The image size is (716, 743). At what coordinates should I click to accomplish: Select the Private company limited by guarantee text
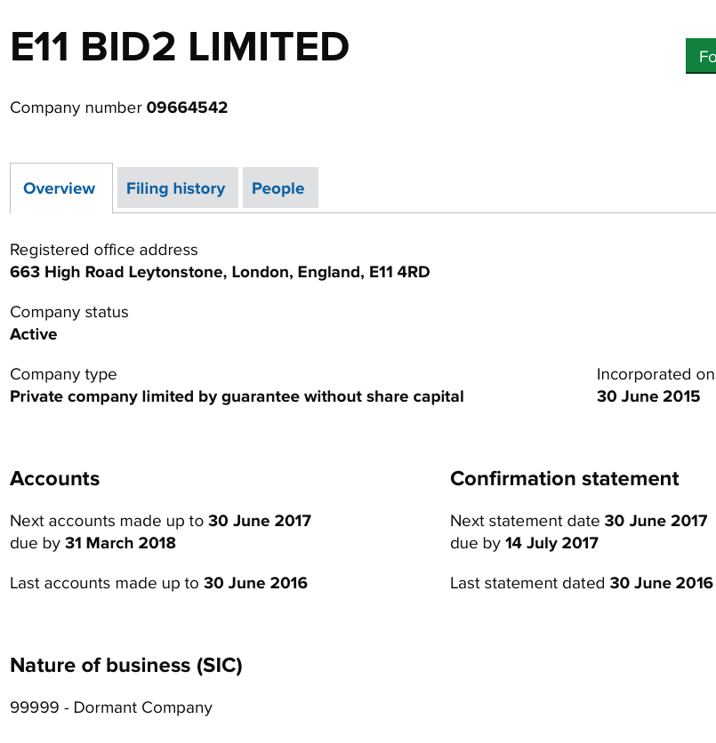(x=237, y=396)
